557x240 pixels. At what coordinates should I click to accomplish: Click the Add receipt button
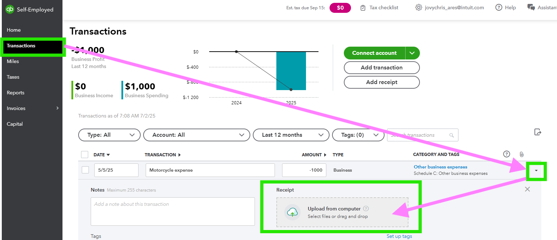tap(382, 82)
